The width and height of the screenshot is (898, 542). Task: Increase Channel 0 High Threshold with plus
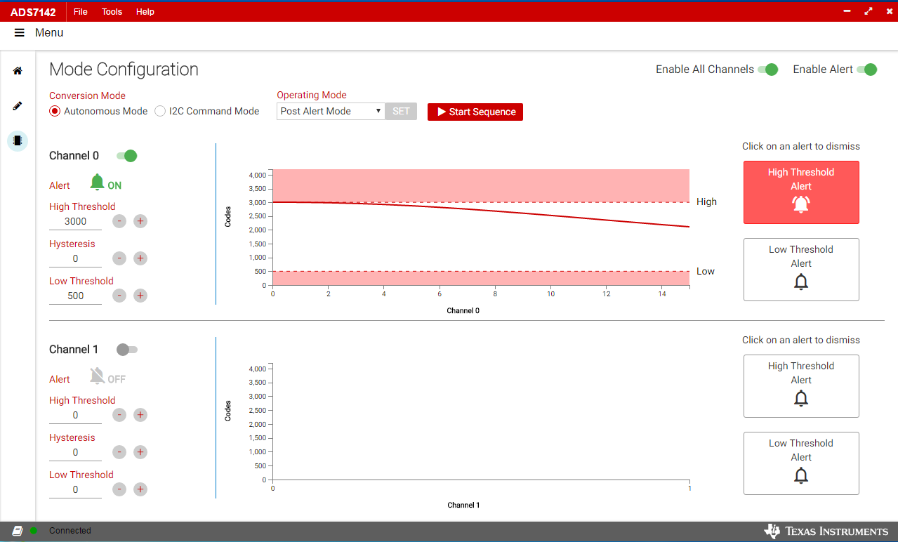point(140,221)
